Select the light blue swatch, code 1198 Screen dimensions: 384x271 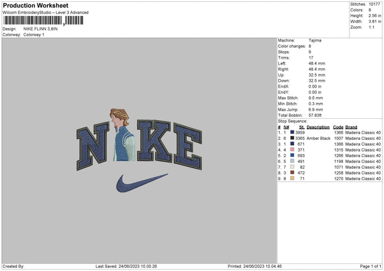pyautogui.click(x=292, y=161)
